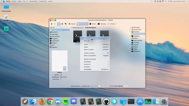Click the free disk space bar
Image resolution: width=189 pixels, height=106 pixels.
point(118,86)
